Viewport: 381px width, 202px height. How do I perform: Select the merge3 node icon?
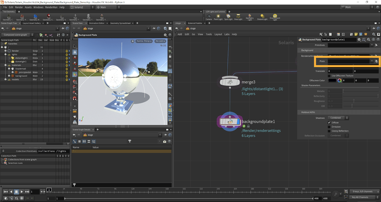tap(230, 82)
